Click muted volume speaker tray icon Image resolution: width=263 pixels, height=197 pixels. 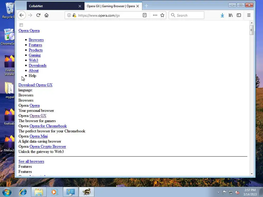pos(237,192)
